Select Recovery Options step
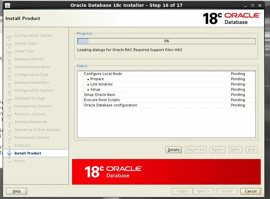270x199 pixels. click(30, 114)
